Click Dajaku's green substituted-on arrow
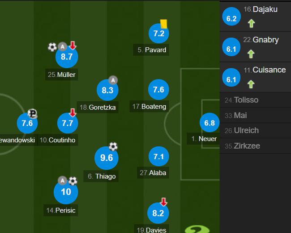This screenshot has height=233, width=291. (251, 24)
